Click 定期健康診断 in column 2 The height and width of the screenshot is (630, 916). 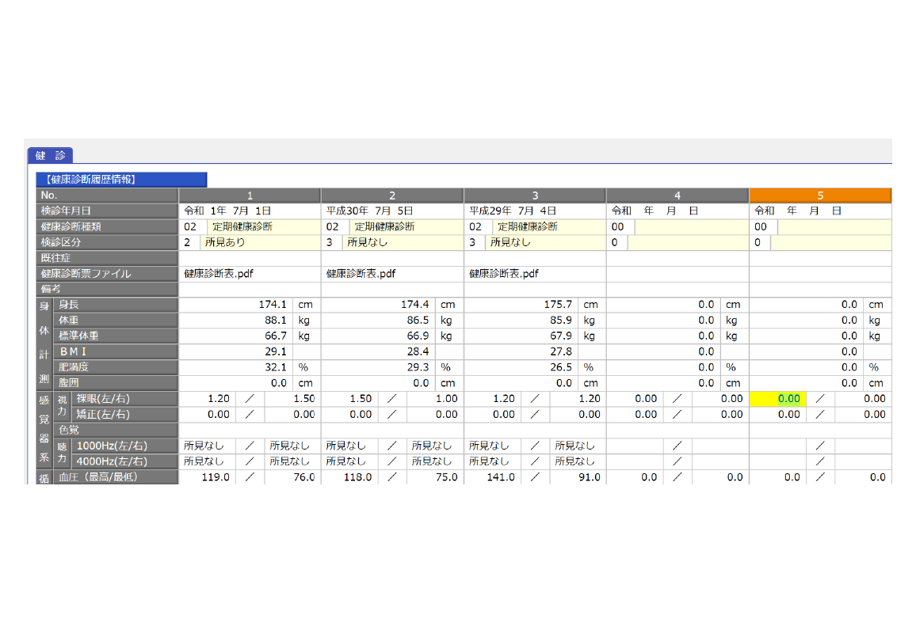click(406, 227)
